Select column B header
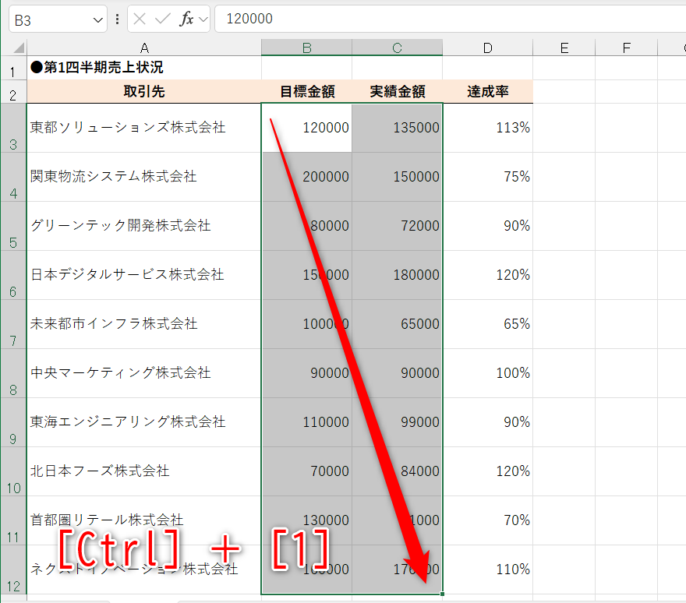 (306, 48)
